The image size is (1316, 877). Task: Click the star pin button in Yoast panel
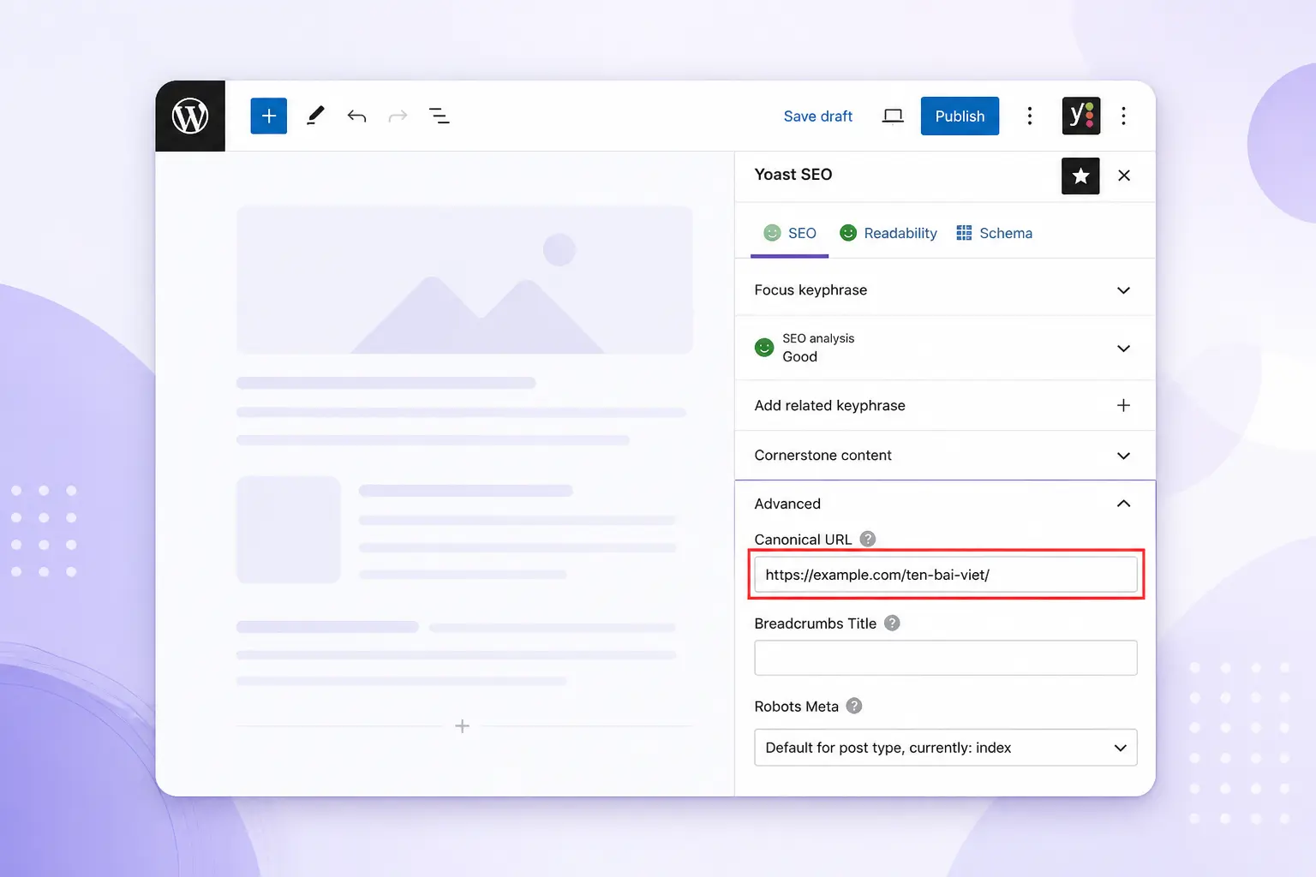(1080, 176)
